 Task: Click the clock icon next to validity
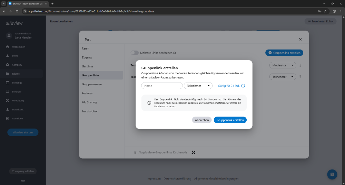[x=243, y=86]
